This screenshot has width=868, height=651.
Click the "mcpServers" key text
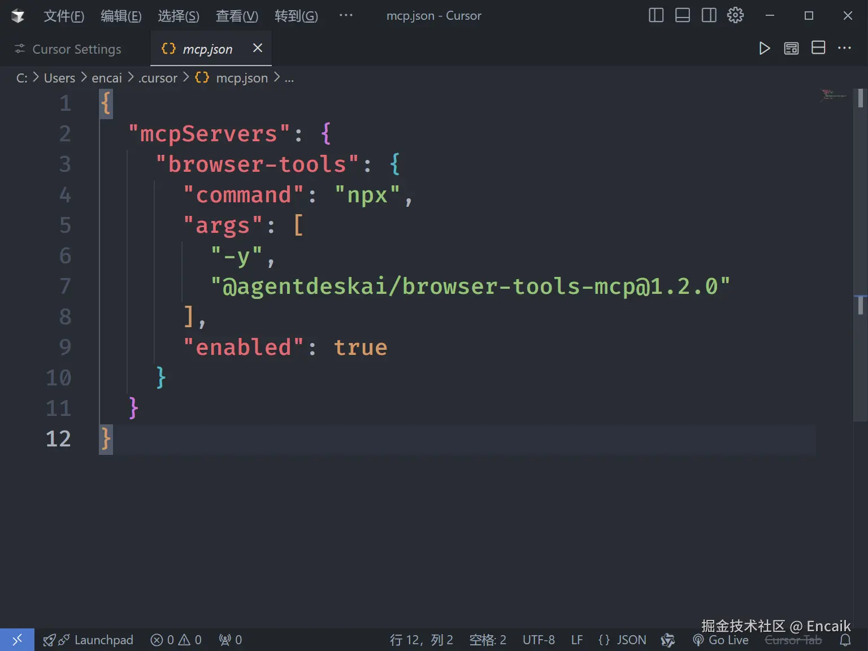(209, 133)
